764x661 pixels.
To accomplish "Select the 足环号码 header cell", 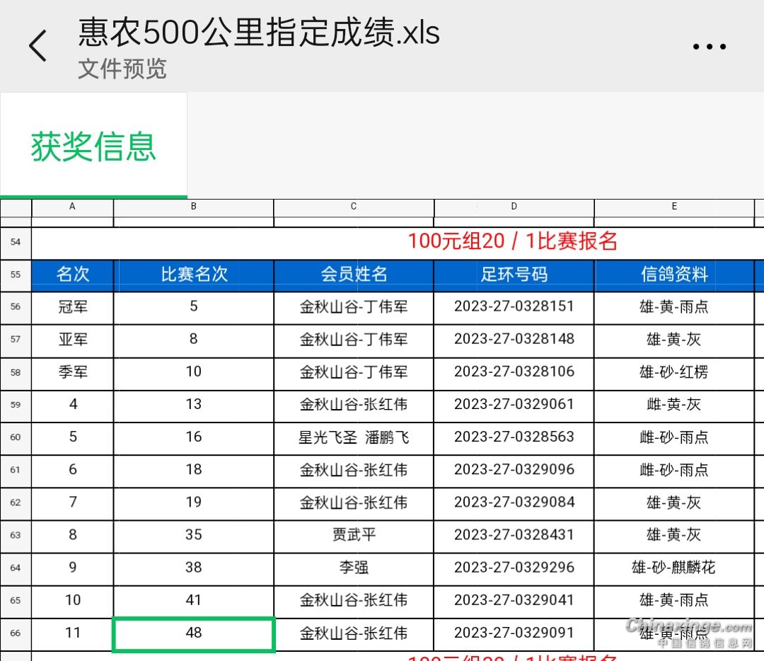I will coord(514,275).
